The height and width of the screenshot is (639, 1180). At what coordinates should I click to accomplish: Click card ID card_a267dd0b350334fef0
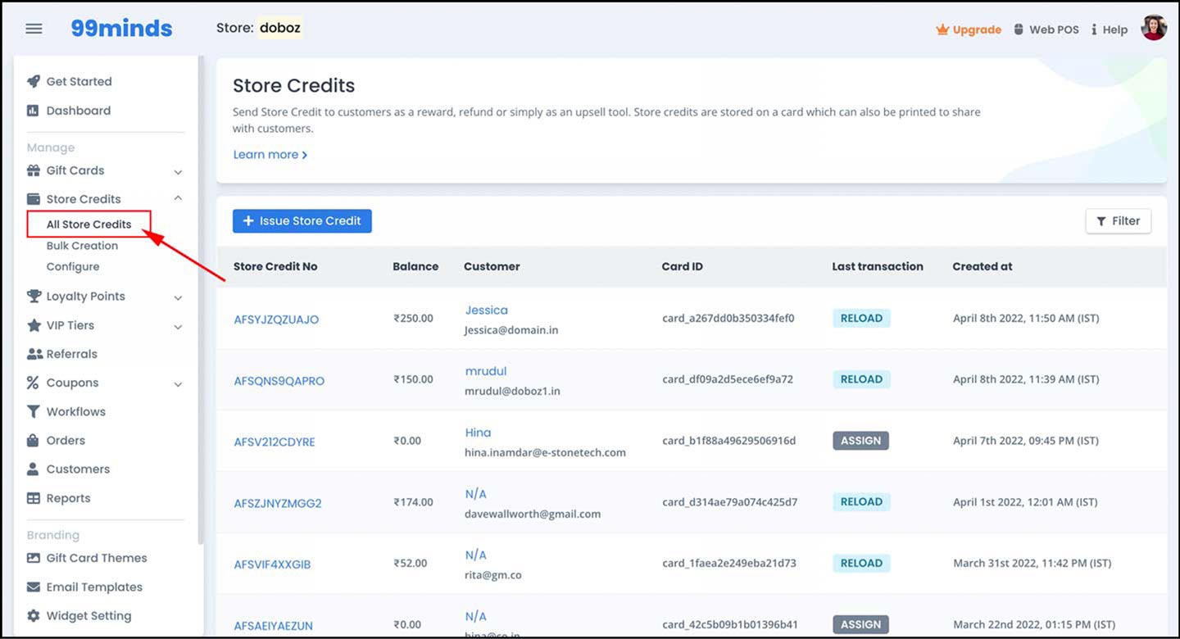coord(728,318)
